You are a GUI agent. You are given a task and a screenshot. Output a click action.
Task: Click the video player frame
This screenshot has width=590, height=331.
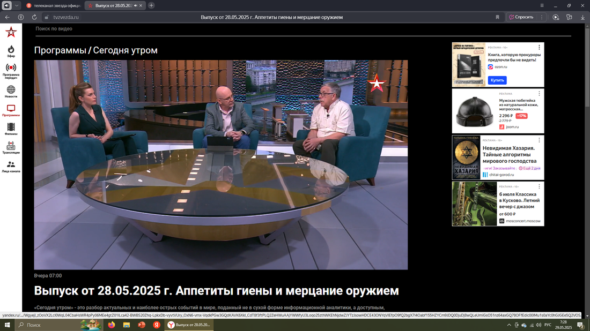[221, 164]
